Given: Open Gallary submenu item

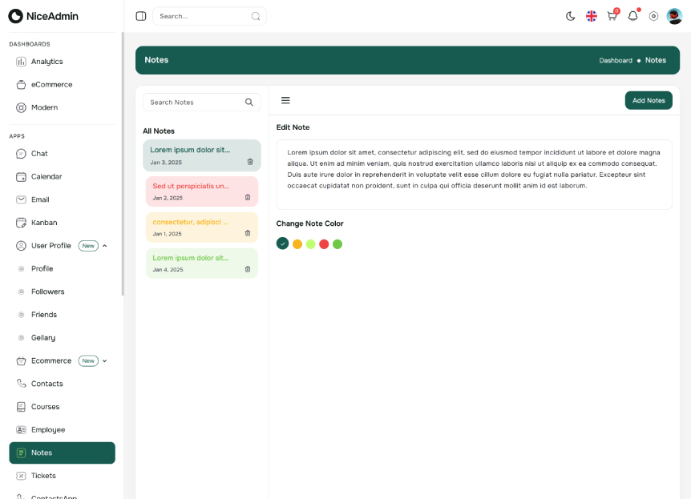Looking at the screenshot, I should pos(63,338).
